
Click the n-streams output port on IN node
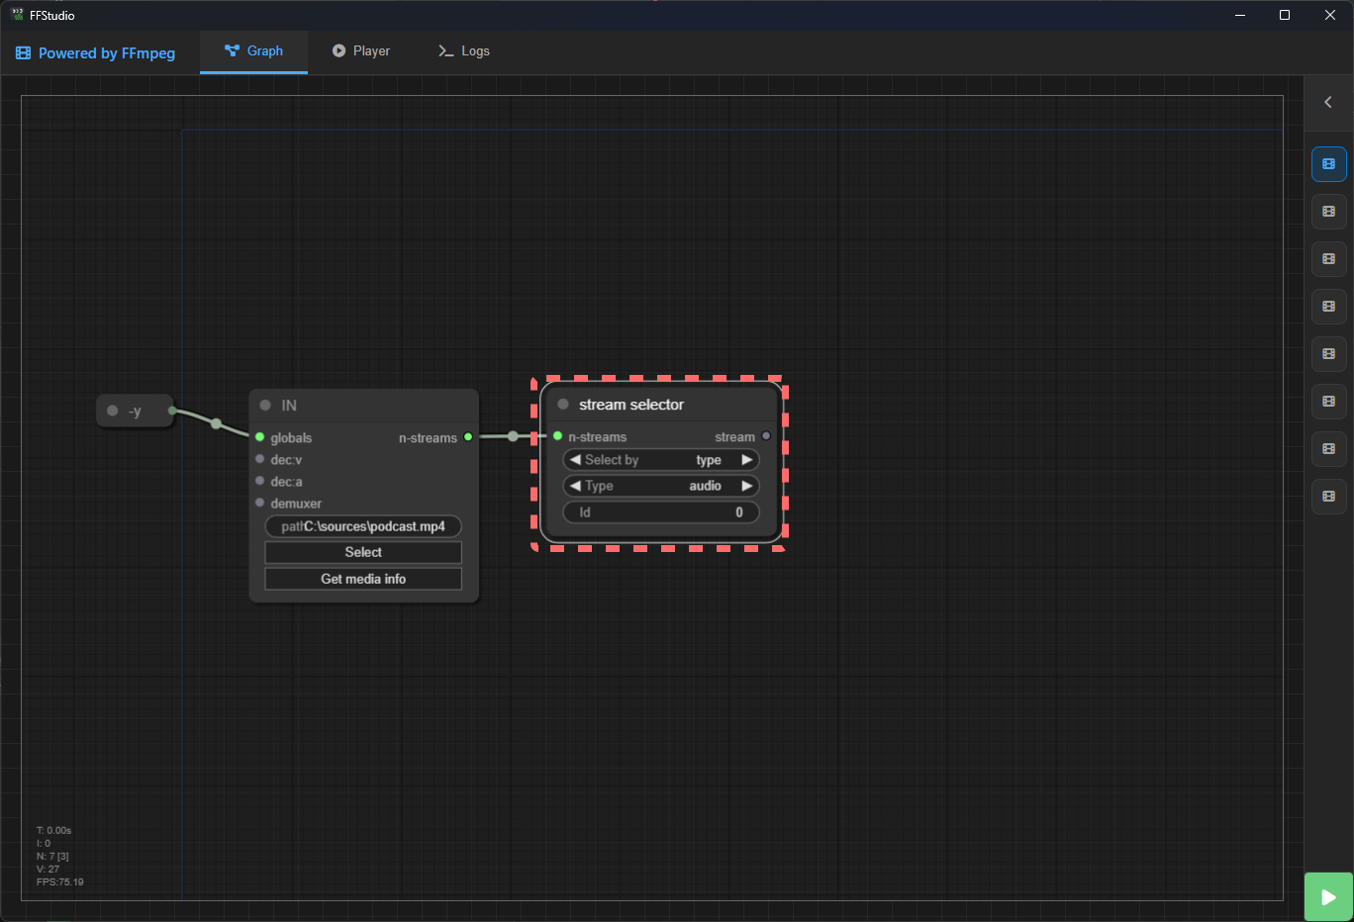(468, 437)
